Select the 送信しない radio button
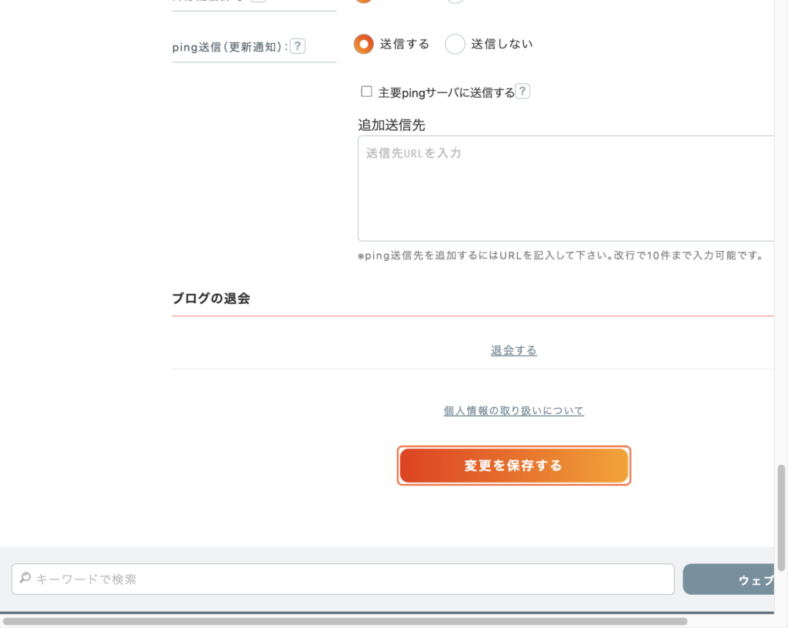788x628 pixels. tap(456, 44)
